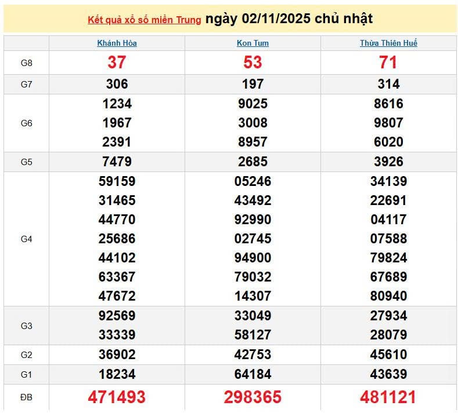The image size is (458, 413).
Task: Select the ĐB special prize 471493
Action: point(117,397)
